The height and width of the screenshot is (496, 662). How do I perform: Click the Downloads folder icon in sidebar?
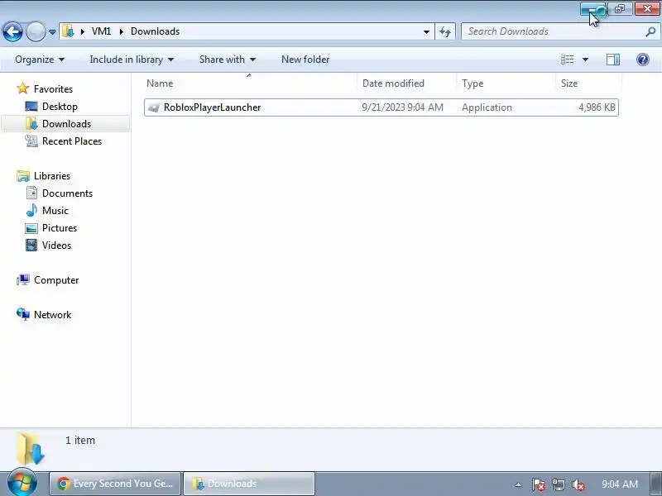click(31, 123)
